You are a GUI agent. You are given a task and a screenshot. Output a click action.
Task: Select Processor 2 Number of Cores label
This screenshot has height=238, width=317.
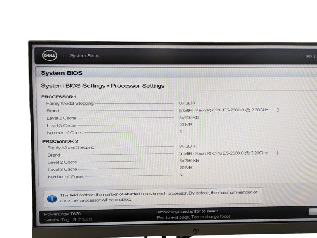(66, 177)
